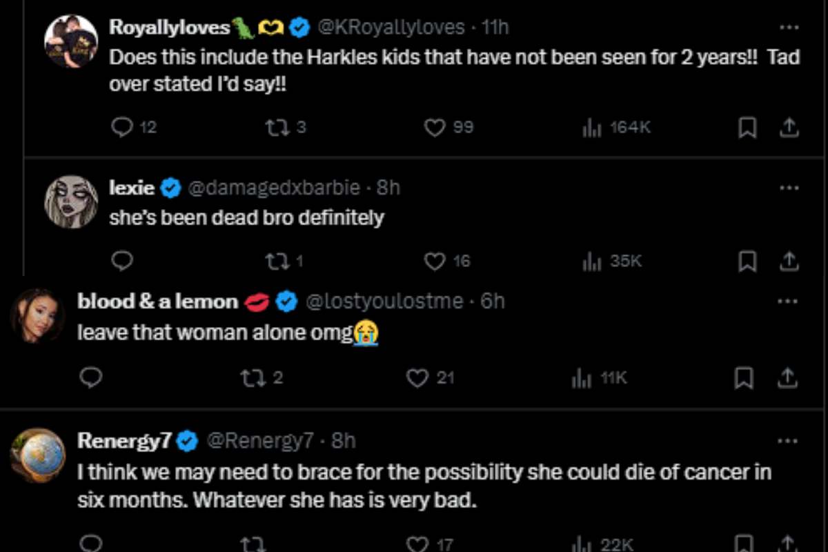Reply to Royallyloves's tweet

click(x=121, y=128)
